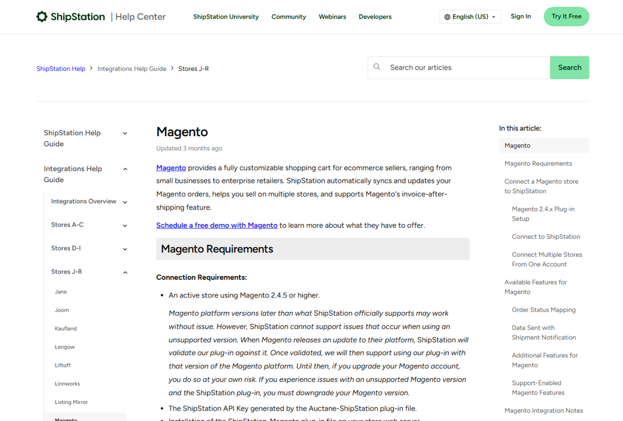The image size is (623, 421).
Task: Click the Try It Free button
Action: [566, 16]
